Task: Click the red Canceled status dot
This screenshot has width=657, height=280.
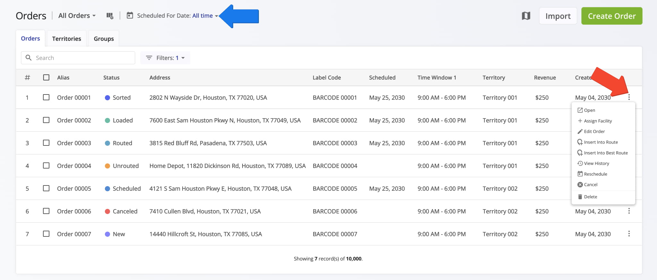Action: coord(107,211)
